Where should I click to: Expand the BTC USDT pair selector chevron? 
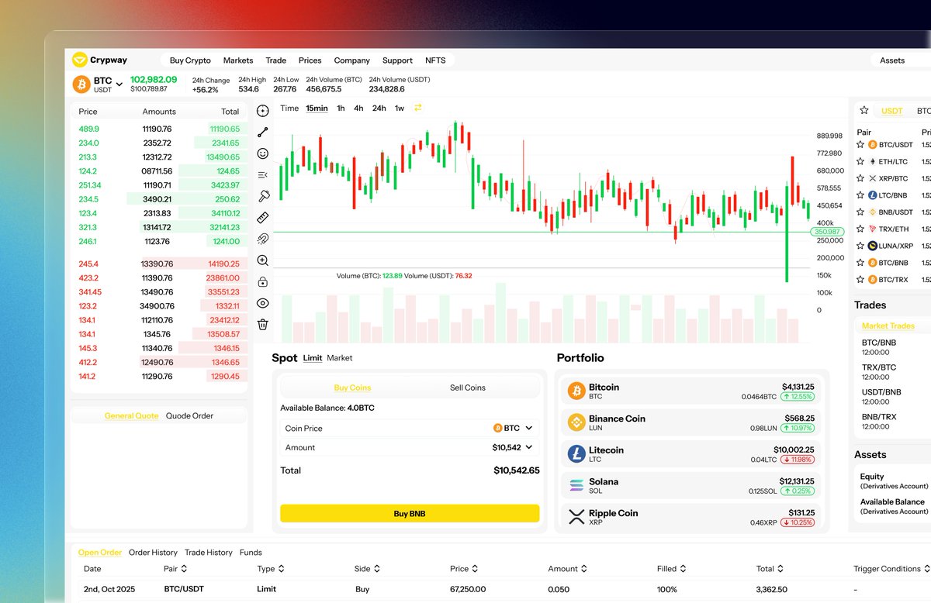119,84
